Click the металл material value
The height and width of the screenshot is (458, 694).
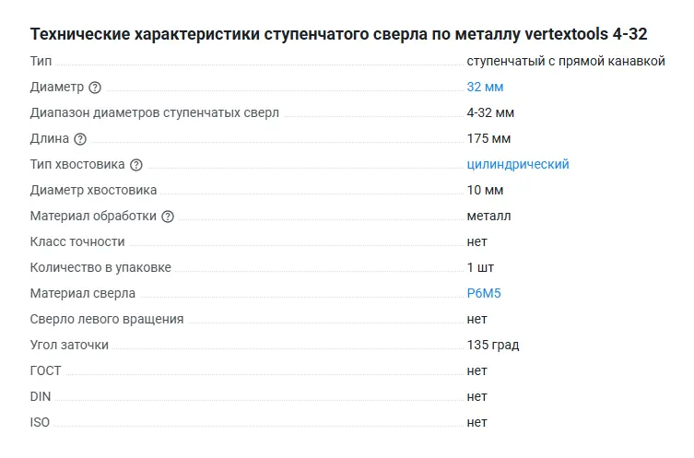(x=488, y=216)
